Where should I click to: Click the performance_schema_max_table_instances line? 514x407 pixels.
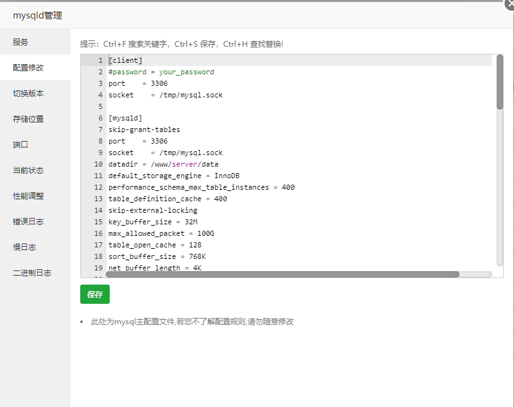coord(201,187)
